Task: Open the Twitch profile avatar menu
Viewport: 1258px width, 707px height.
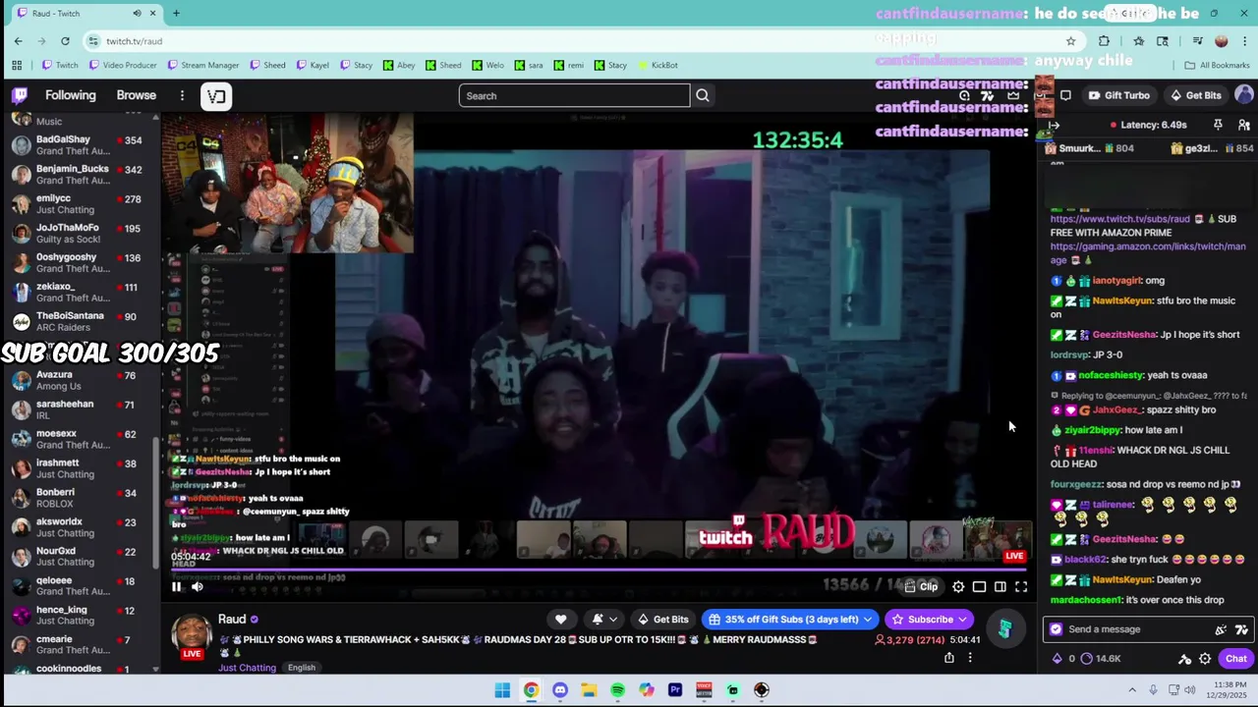Action: tap(1244, 95)
